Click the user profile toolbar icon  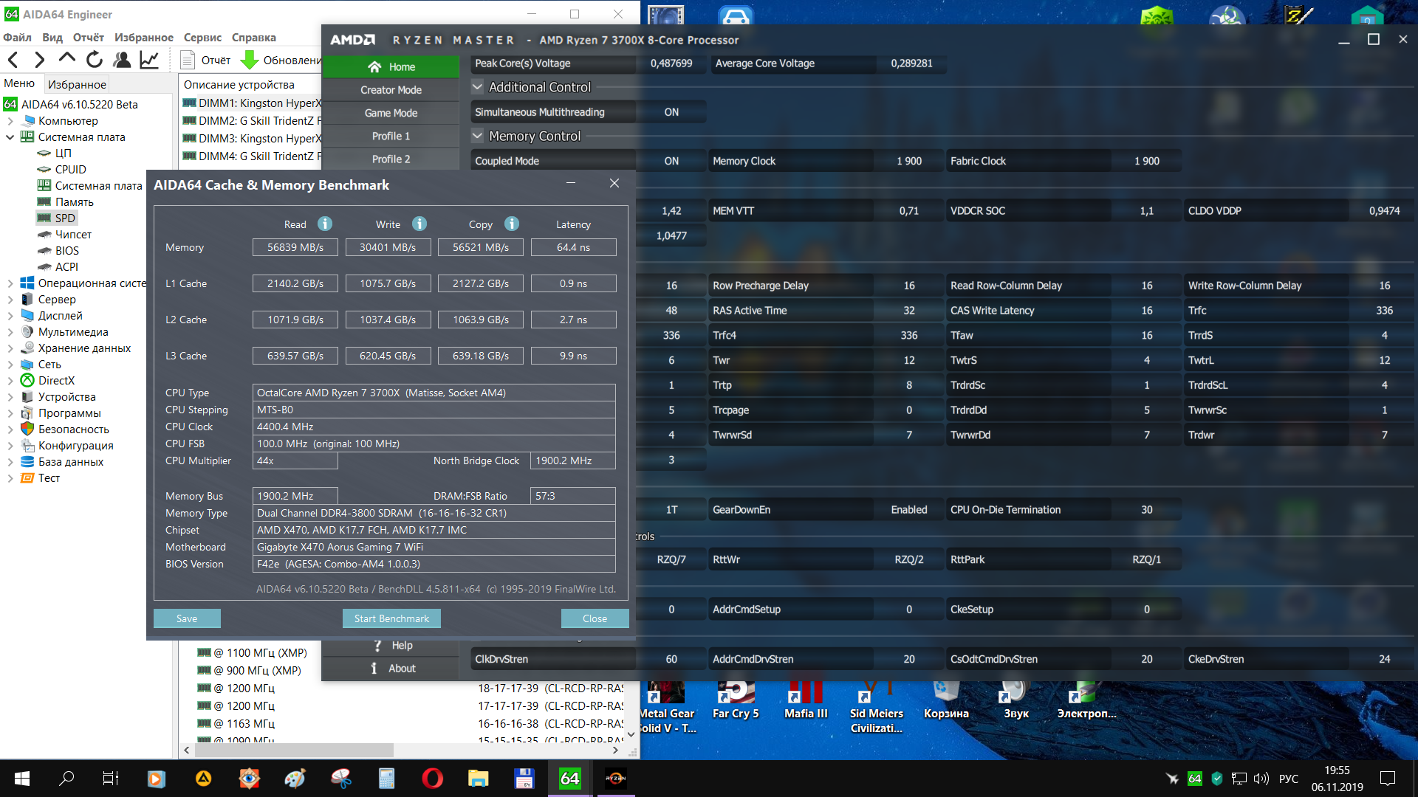pyautogui.click(x=122, y=60)
